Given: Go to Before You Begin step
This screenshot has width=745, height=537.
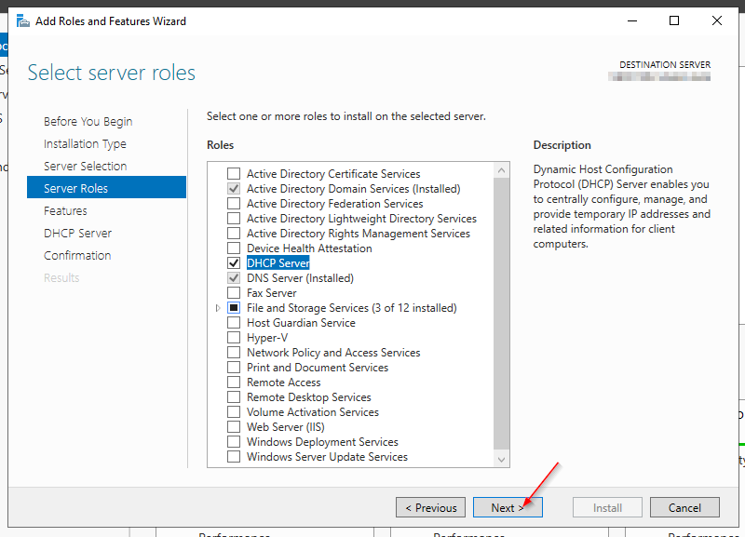Looking at the screenshot, I should 88,122.
